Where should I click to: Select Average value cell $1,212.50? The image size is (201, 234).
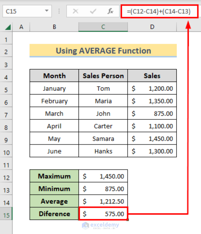click(x=103, y=201)
